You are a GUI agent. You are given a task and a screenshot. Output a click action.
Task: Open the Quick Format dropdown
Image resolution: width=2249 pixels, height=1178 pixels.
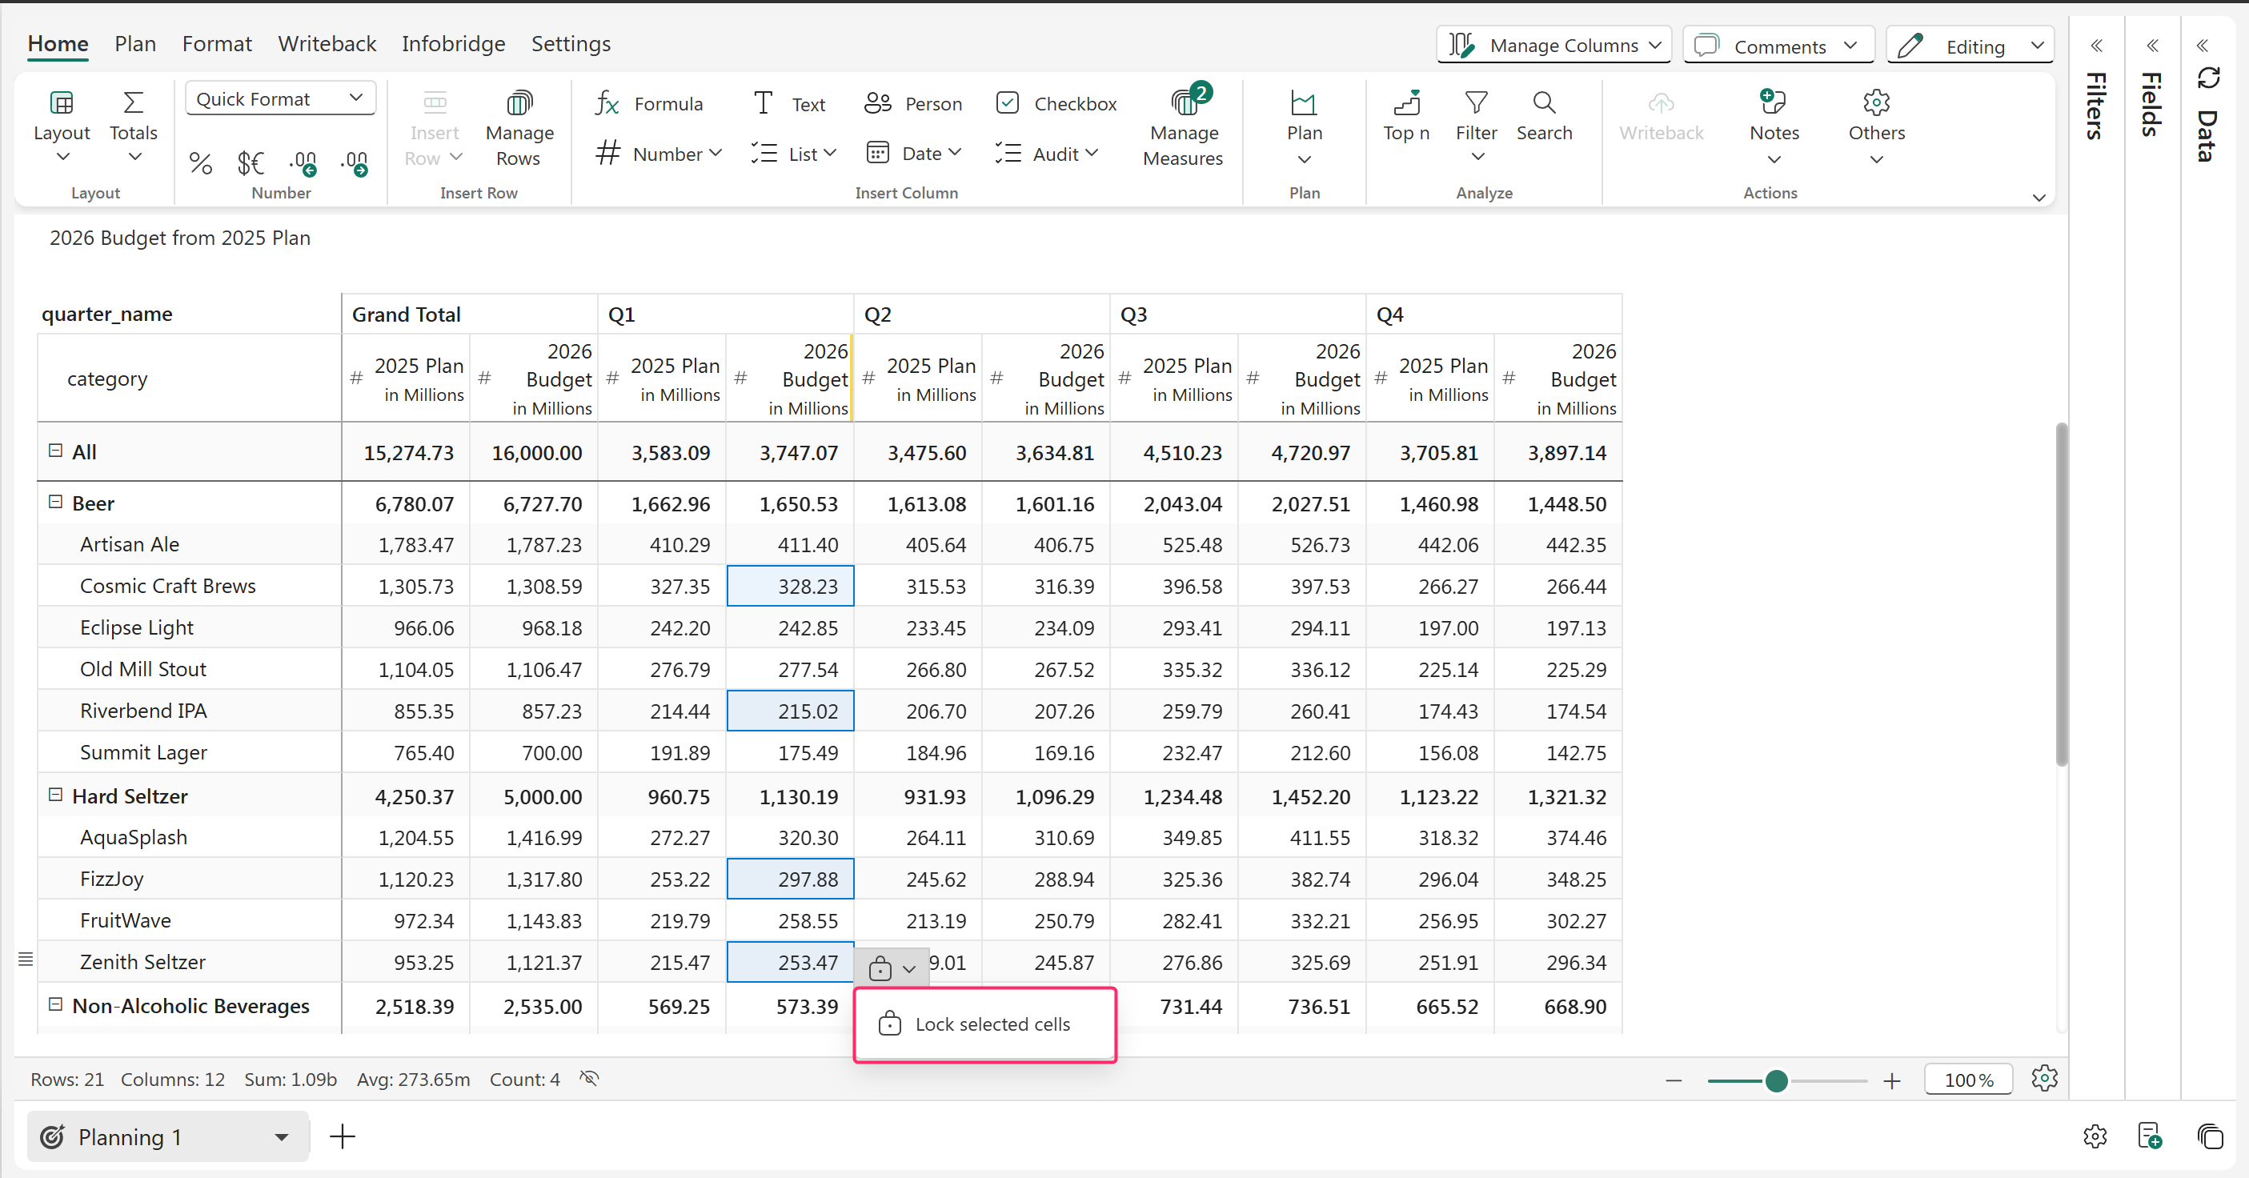click(280, 98)
